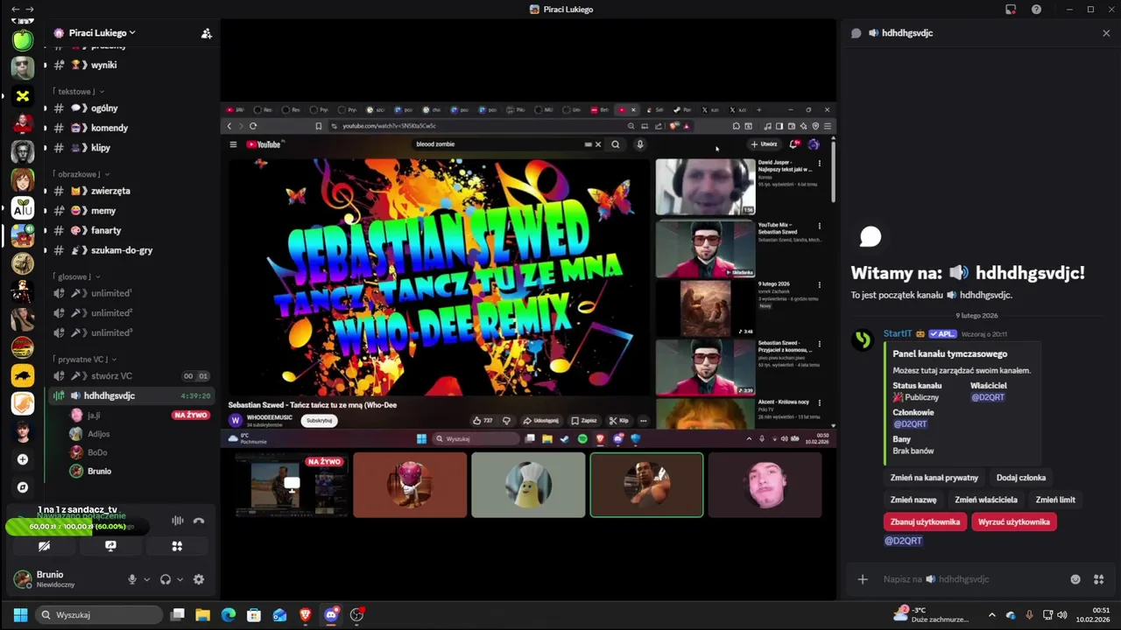Select the hdhdhgsvdjc voice channel
The width and height of the screenshot is (1121, 630).
click(x=130, y=395)
